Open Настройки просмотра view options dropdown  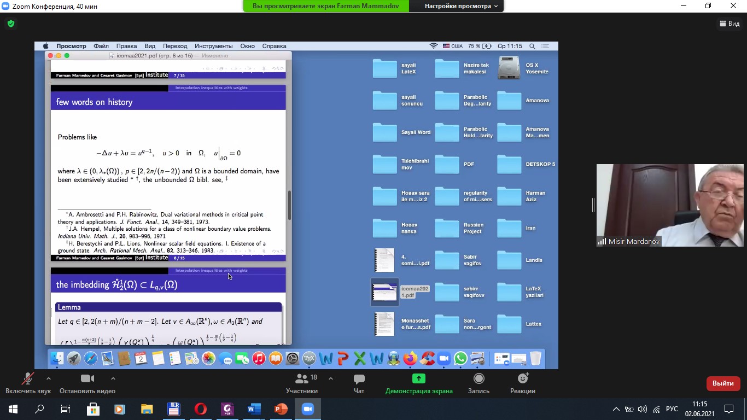(461, 6)
